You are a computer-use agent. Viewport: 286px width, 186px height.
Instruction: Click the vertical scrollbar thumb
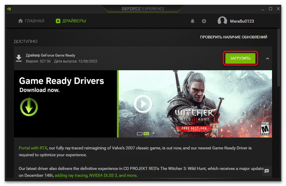(278, 57)
